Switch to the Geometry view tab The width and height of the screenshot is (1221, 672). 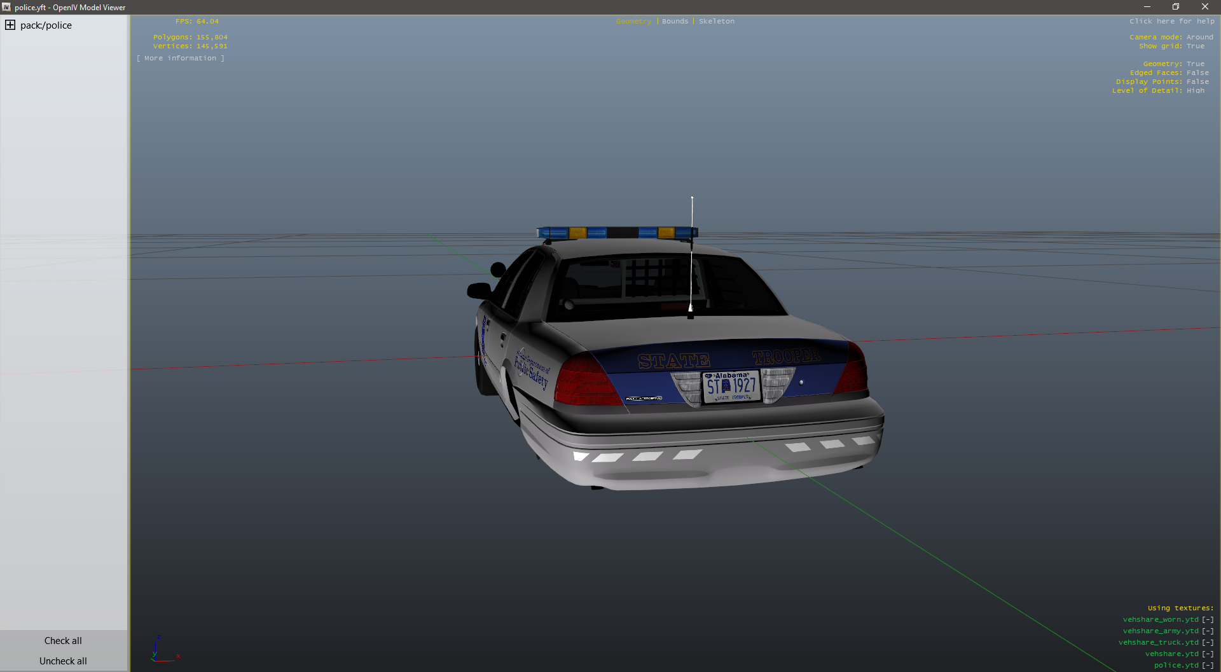coord(633,22)
